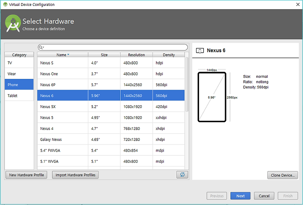Select the Nexus 4 row
303x205 pixels.
pyautogui.click(x=111, y=128)
